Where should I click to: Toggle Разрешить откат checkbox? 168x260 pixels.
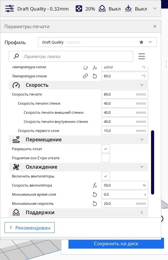pyautogui.click(x=106, y=149)
